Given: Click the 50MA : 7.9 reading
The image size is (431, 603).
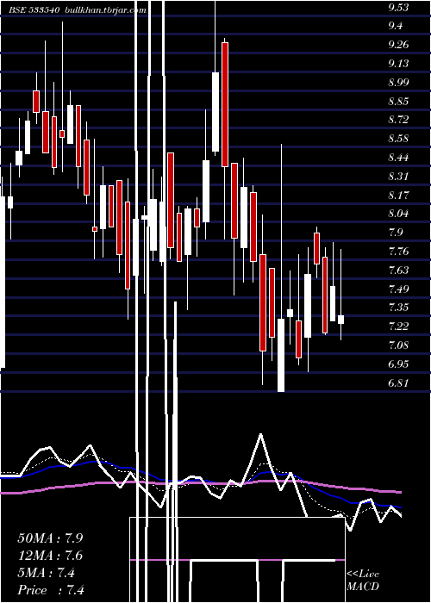Looking at the screenshot, I should (x=50, y=538).
